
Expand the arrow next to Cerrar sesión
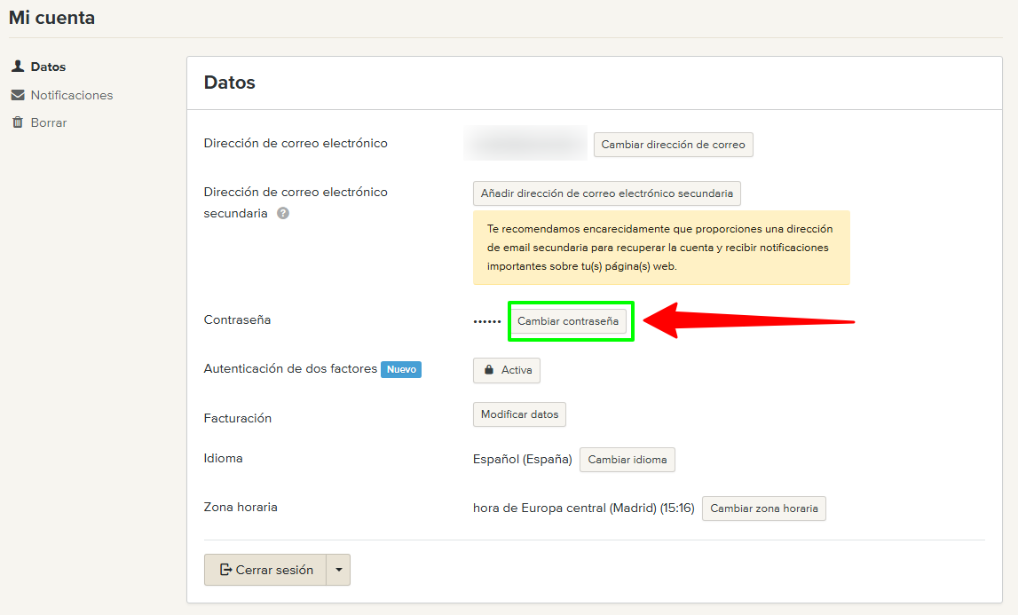tap(339, 570)
